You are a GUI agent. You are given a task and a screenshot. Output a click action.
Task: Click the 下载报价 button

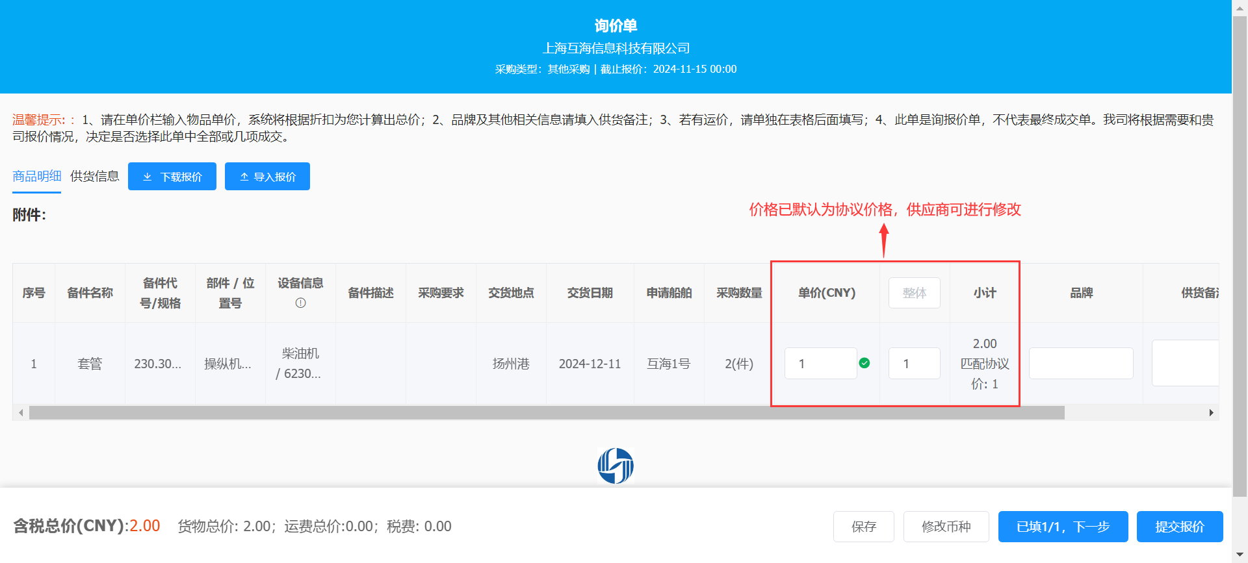172,177
